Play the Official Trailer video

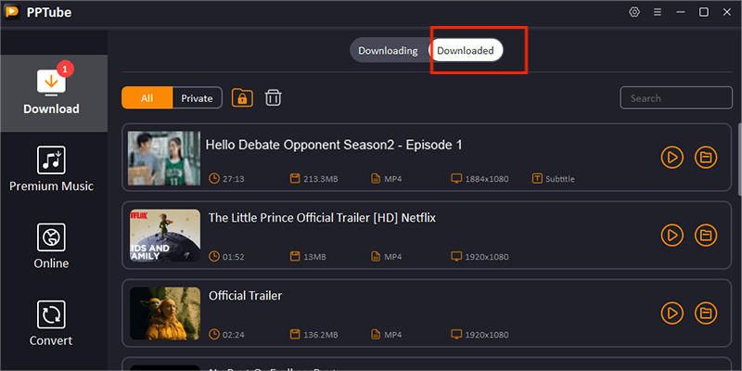[672, 313]
